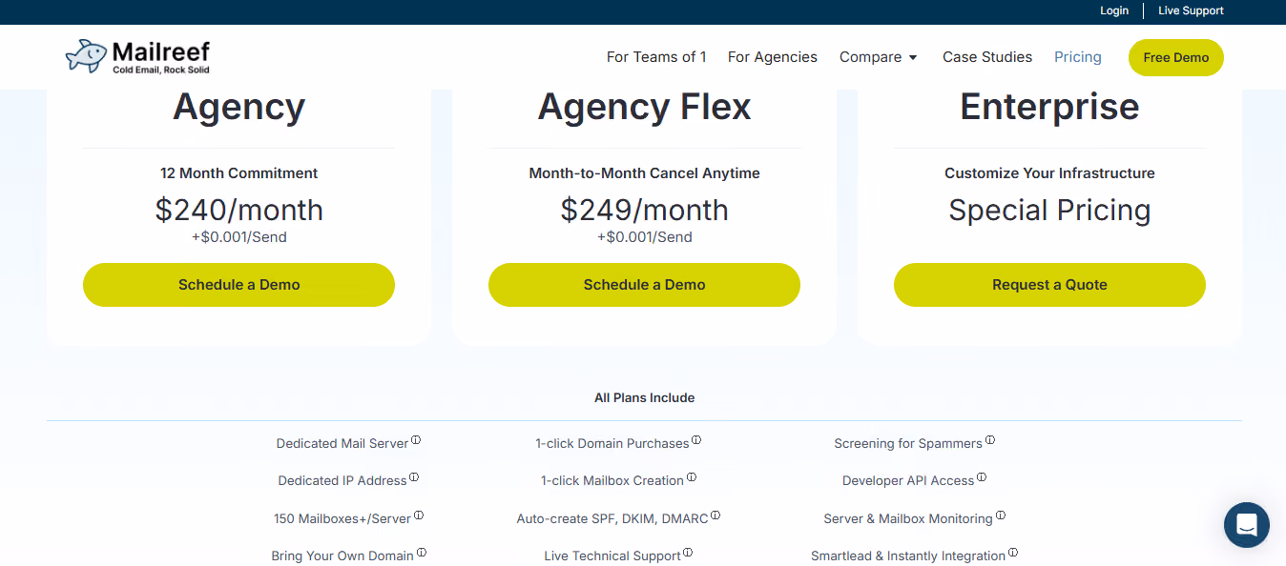Click Month-to-Month Cancel Anytime label
Viewport: 1286px width, 566px height.
[644, 173]
